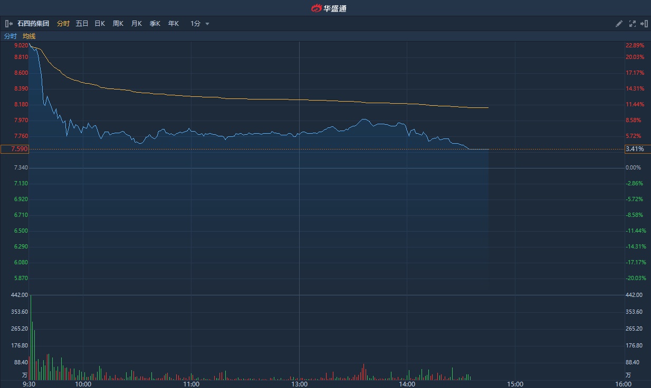This screenshot has height=388, width=651.
Task: Switch to the 周K chart tab
Action: click(x=118, y=24)
